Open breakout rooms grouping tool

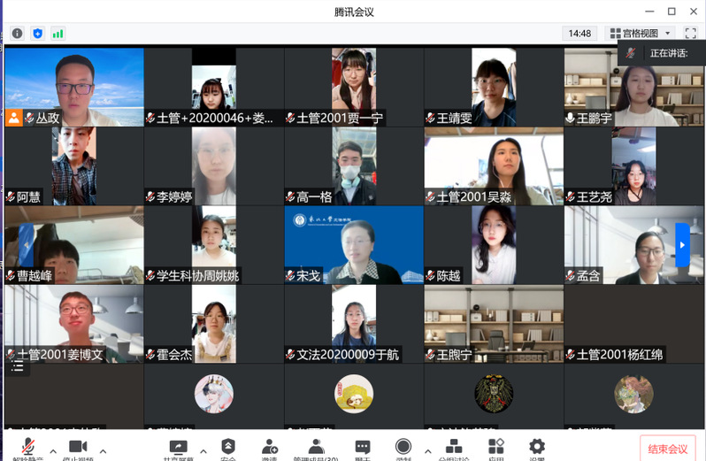[x=454, y=447]
